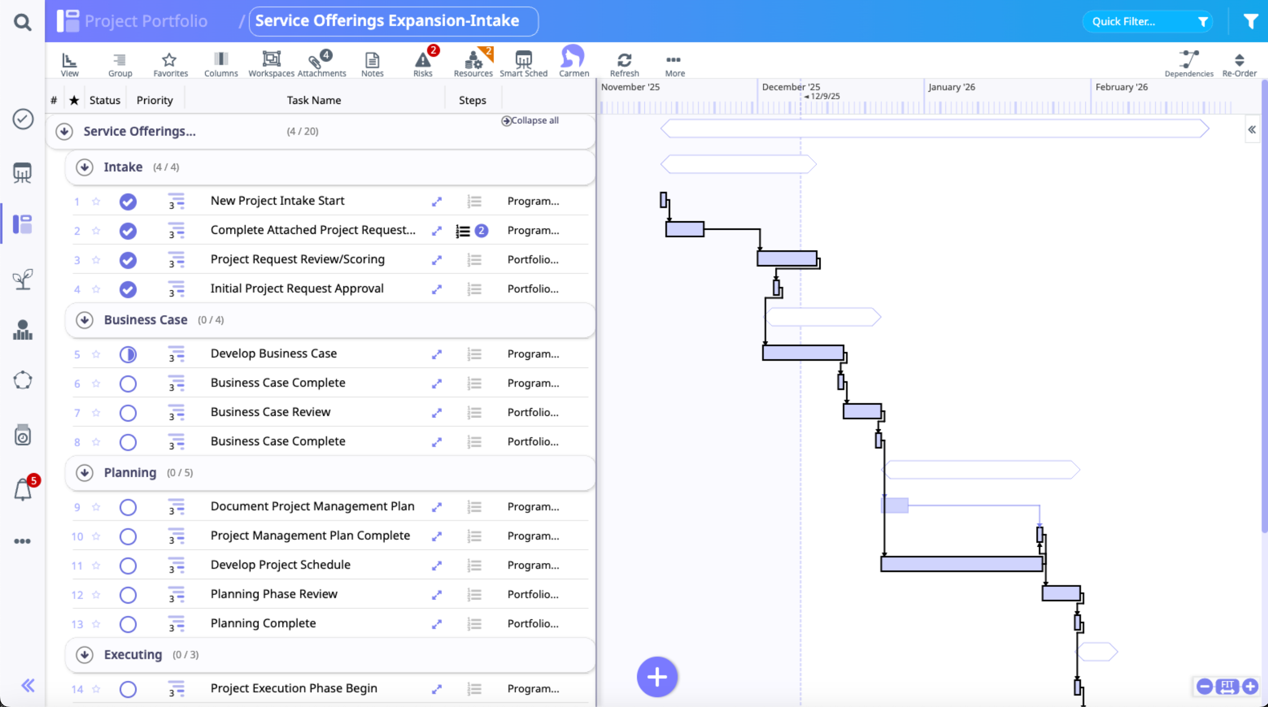Collapse the Planning section
1268x707 pixels.
(x=85, y=473)
